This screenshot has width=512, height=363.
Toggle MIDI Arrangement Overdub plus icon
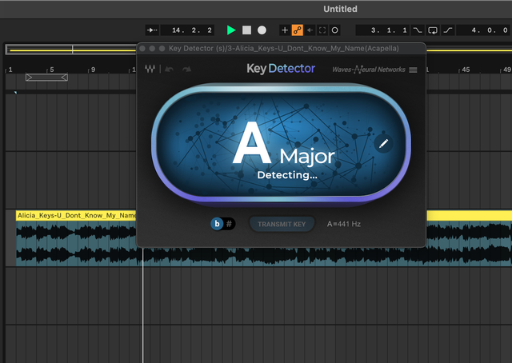(285, 30)
